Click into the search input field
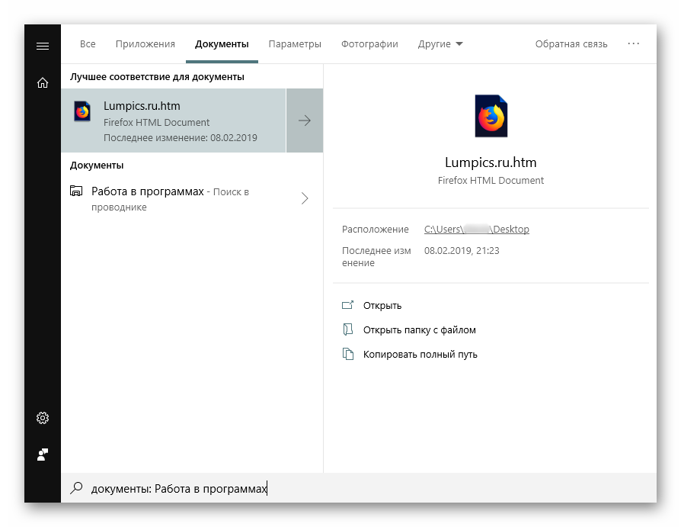The image size is (681, 527). [x=359, y=488]
